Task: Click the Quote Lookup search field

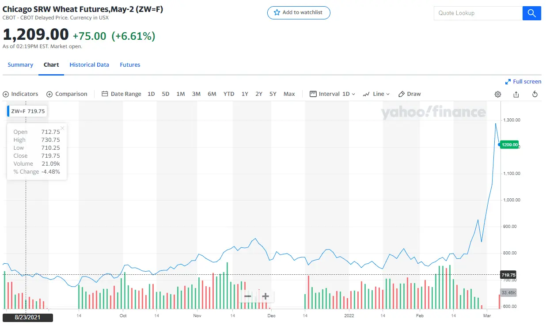Action: click(478, 13)
